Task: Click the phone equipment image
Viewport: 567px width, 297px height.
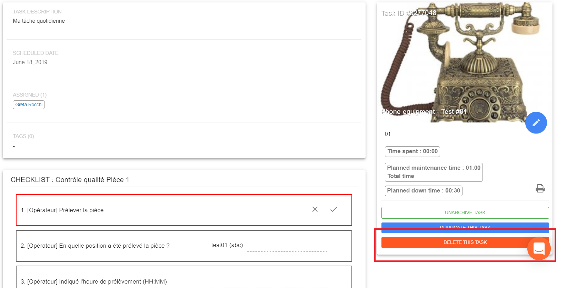Action: tap(465, 62)
